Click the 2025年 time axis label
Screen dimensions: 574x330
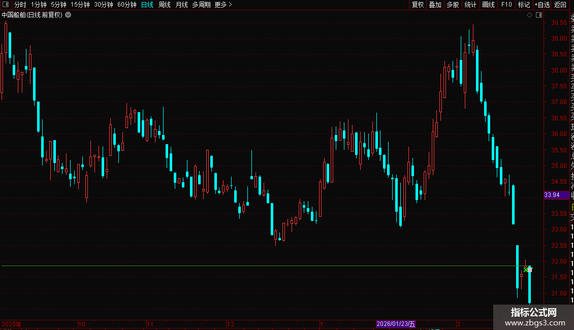(12, 324)
